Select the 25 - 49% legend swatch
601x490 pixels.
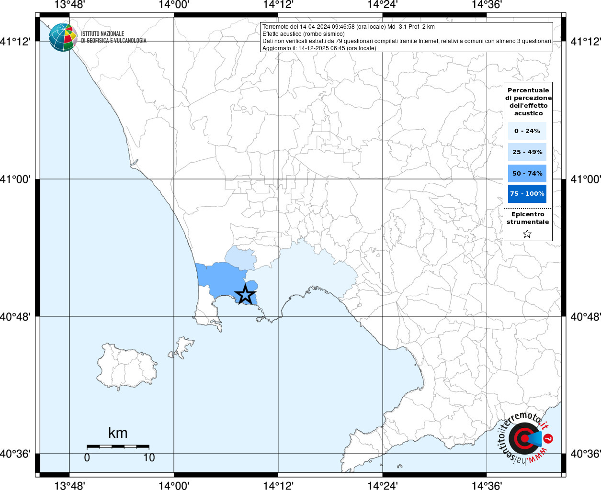527,152
